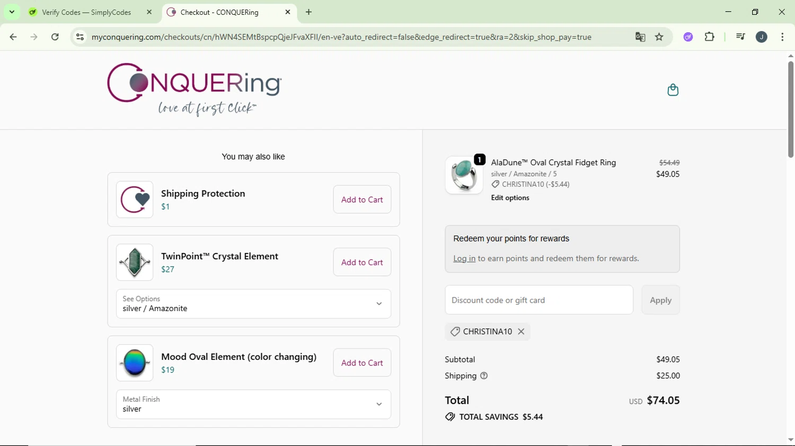Open Chrome three-dot menu
The image size is (795, 446).
coord(782,37)
